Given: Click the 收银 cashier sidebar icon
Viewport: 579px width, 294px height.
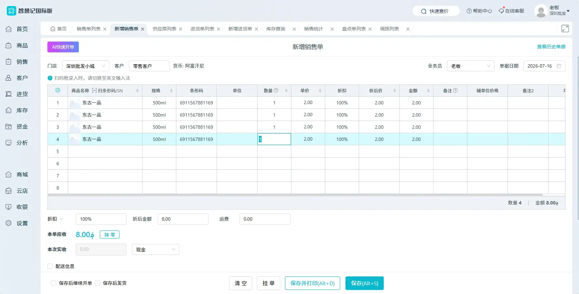Looking at the screenshot, I should click(x=9, y=207).
